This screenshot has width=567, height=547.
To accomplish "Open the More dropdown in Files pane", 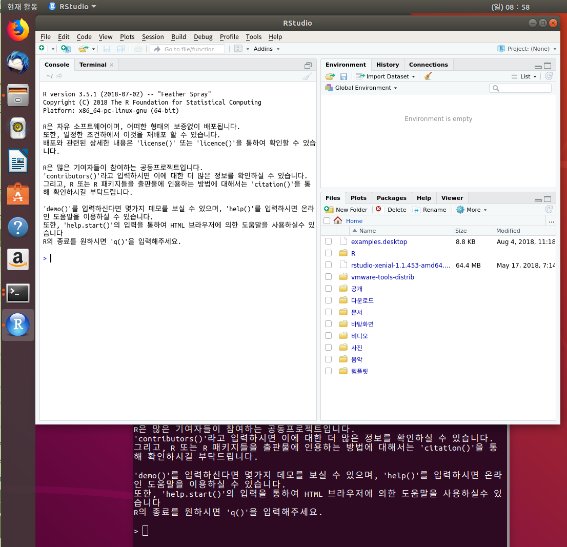I will pos(472,210).
